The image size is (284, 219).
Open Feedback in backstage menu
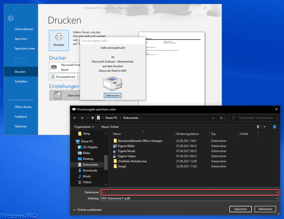coord(21,117)
